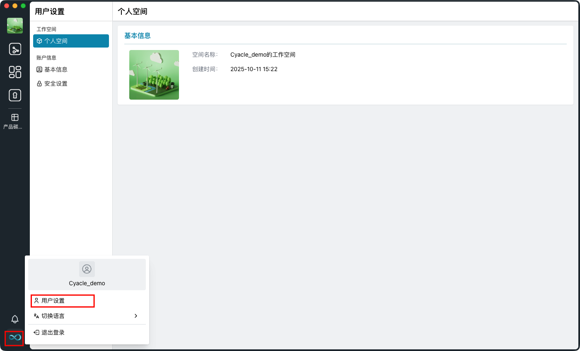Click the keyhole lock icon in sidebar

(x=15, y=95)
